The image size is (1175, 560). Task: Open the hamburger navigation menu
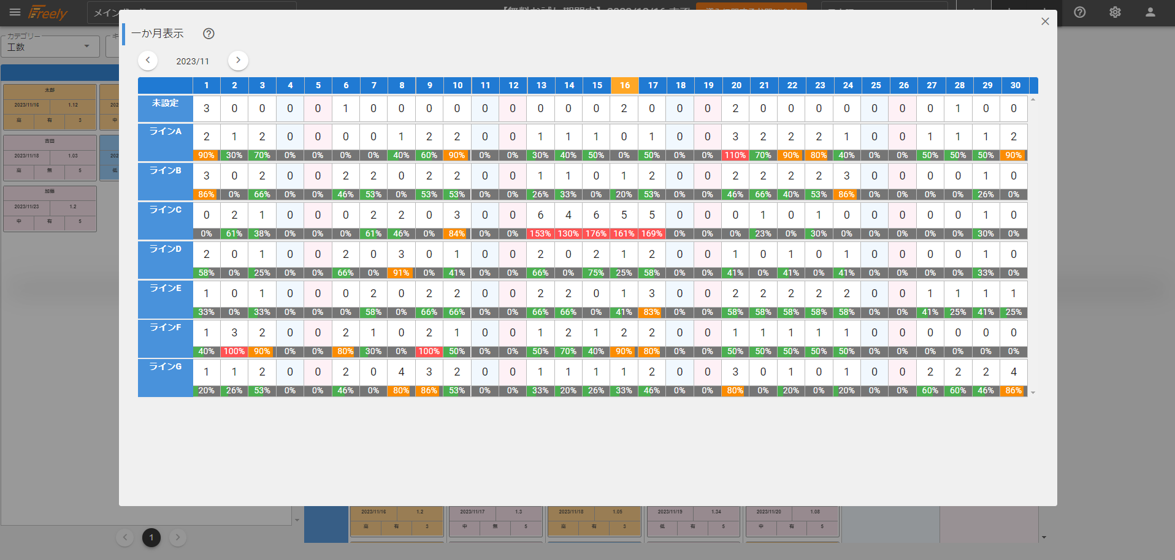point(15,12)
